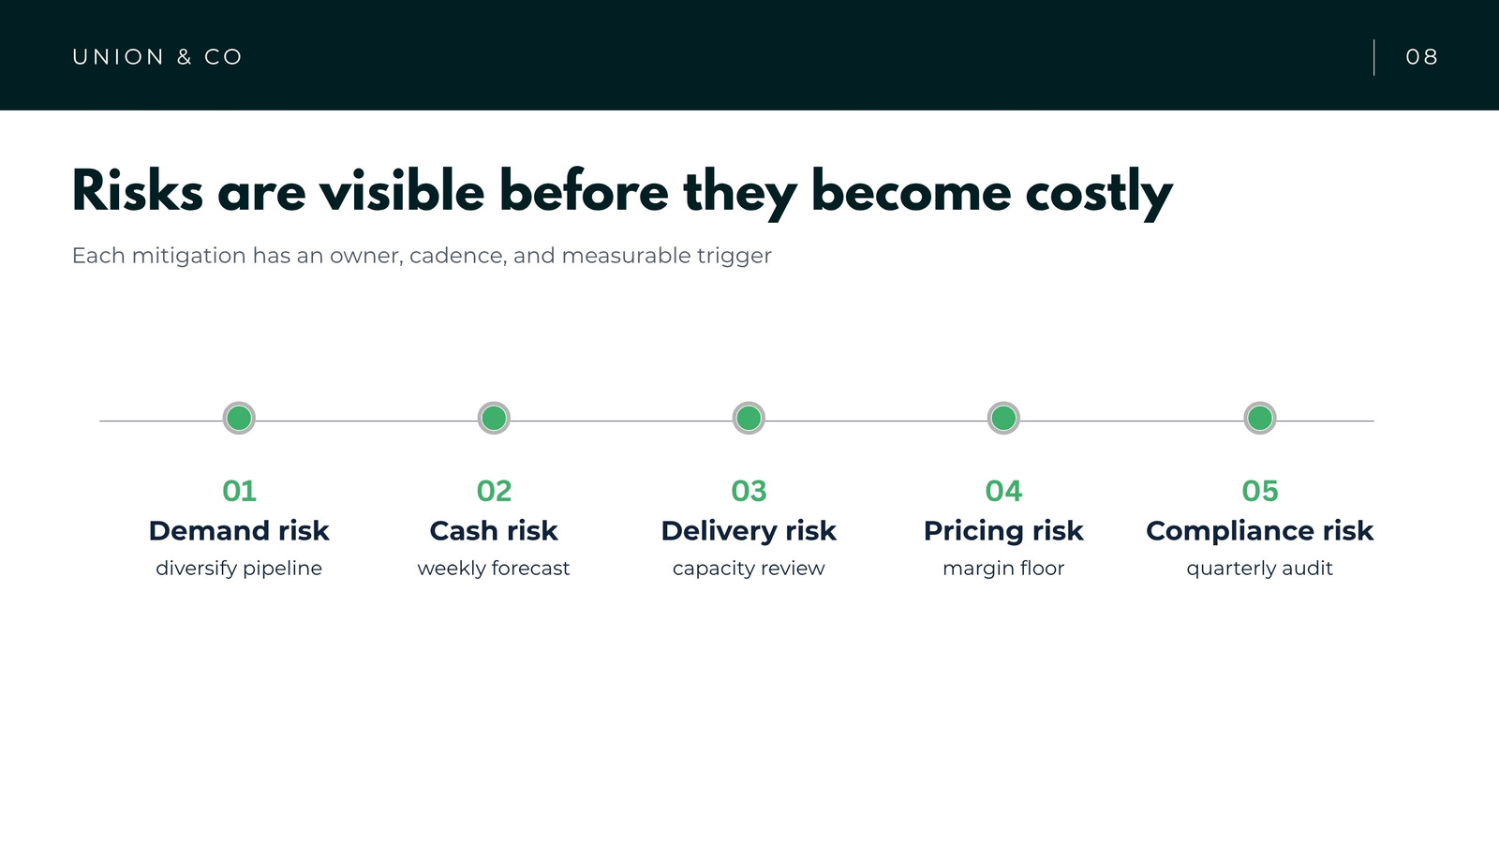This screenshot has width=1499, height=843.
Task: Select the UNION & CO header text
Action: [157, 57]
